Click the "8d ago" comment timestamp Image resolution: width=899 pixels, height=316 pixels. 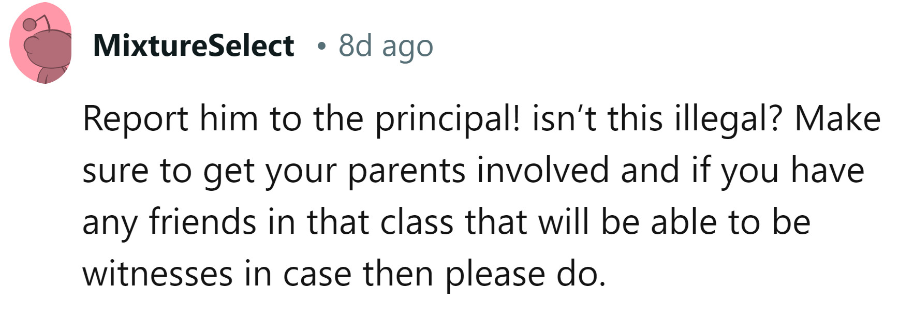click(386, 46)
